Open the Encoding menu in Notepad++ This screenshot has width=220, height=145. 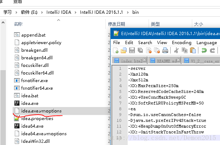point(182,43)
